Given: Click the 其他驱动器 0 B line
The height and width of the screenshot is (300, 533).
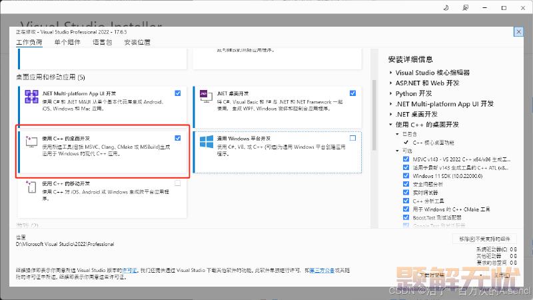Looking at the screenshot, I should tap(496, 256).
